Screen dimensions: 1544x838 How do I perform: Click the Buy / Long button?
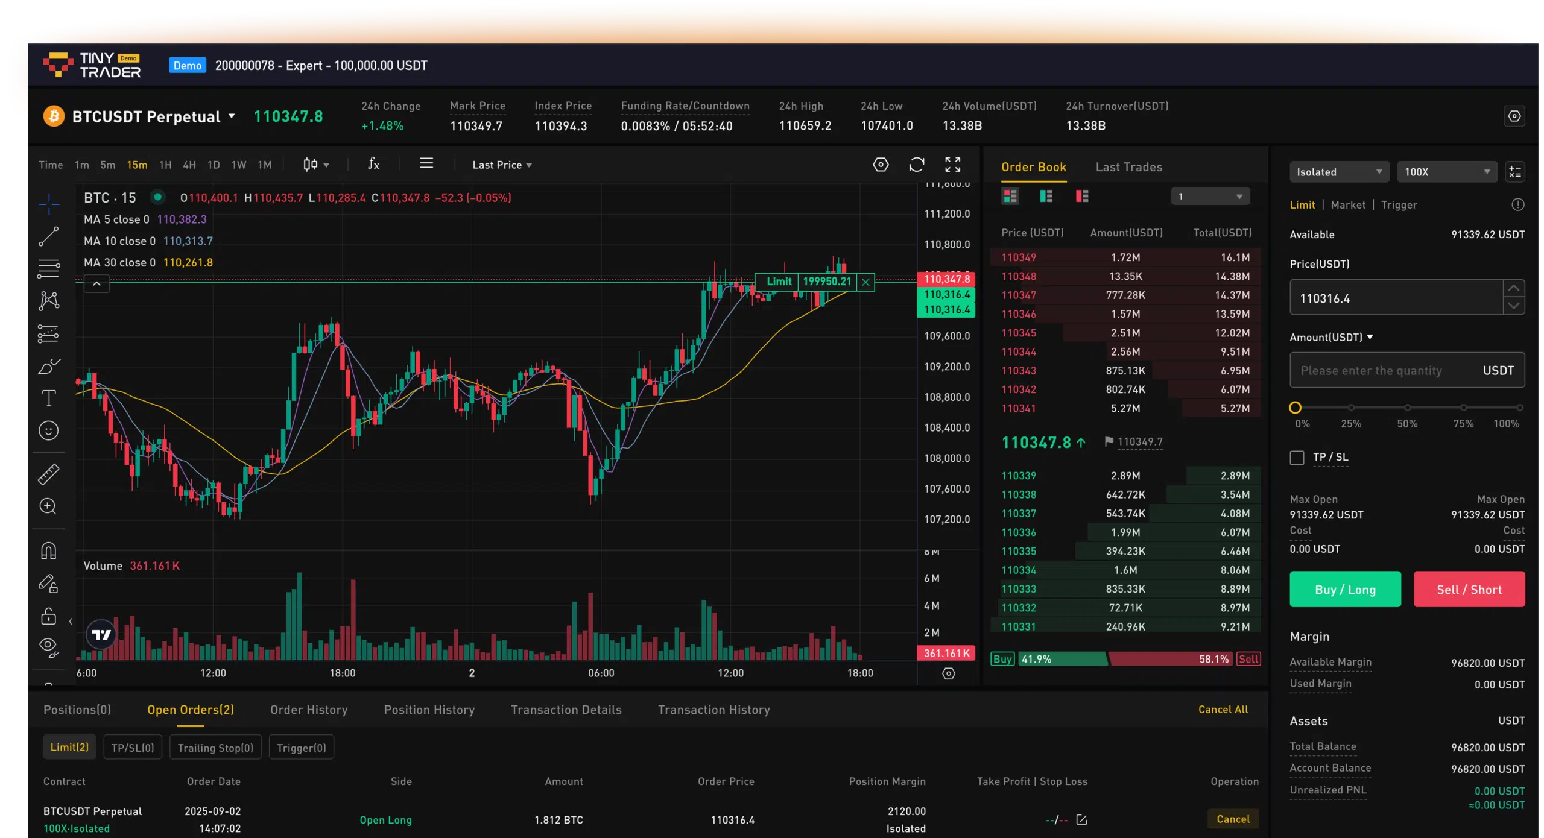point(1345,589)
